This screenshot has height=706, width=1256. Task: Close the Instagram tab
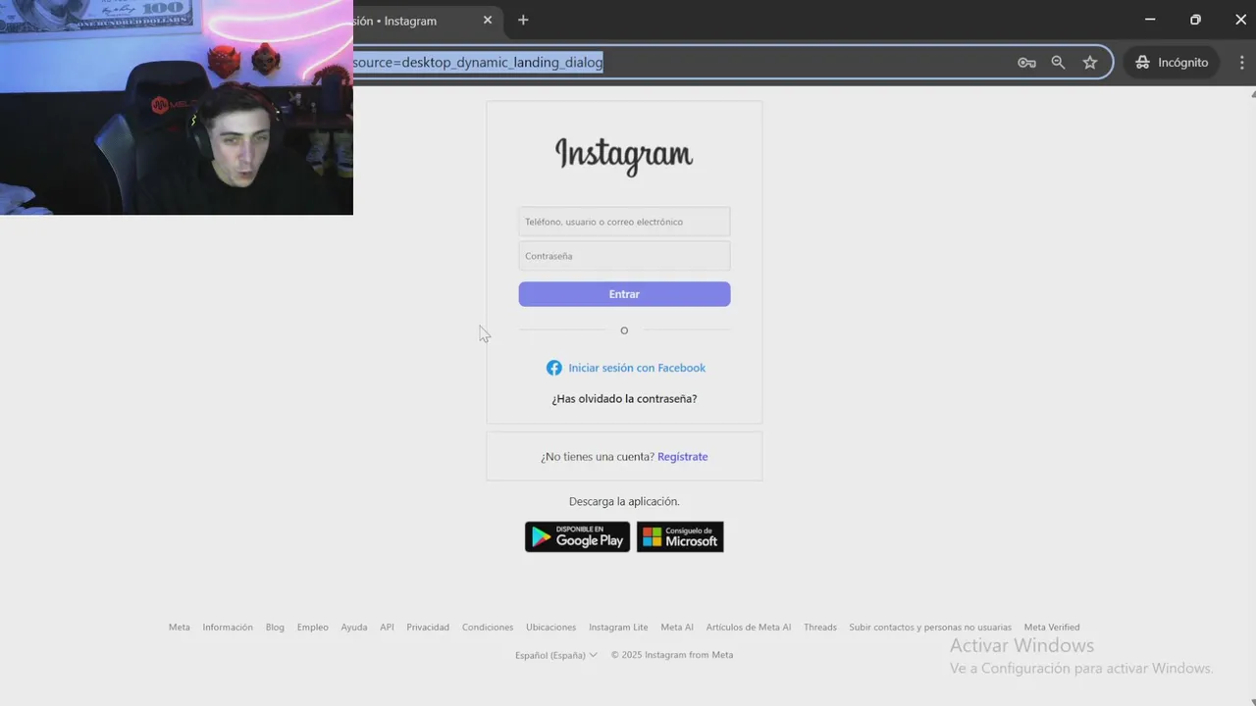(x=488, y=20)
